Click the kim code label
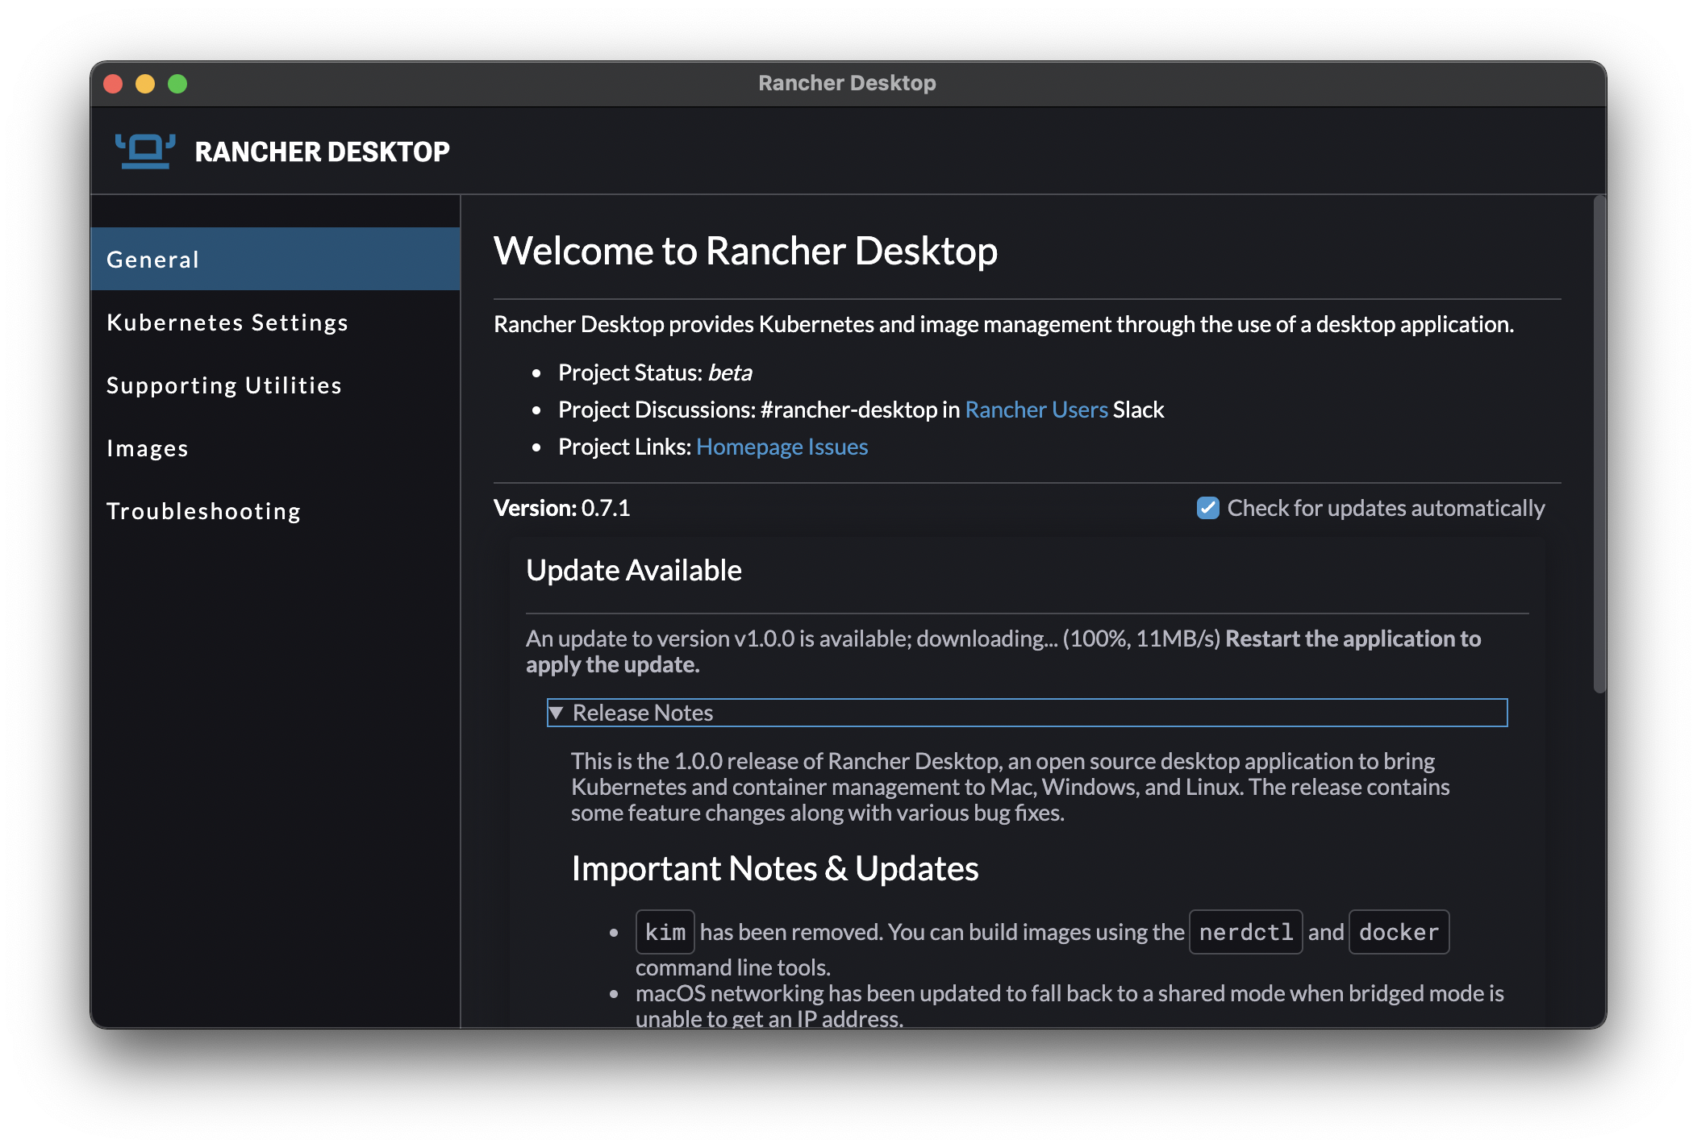The height and width of the screenshot is (1148, 1697). (x=665, y=932)
